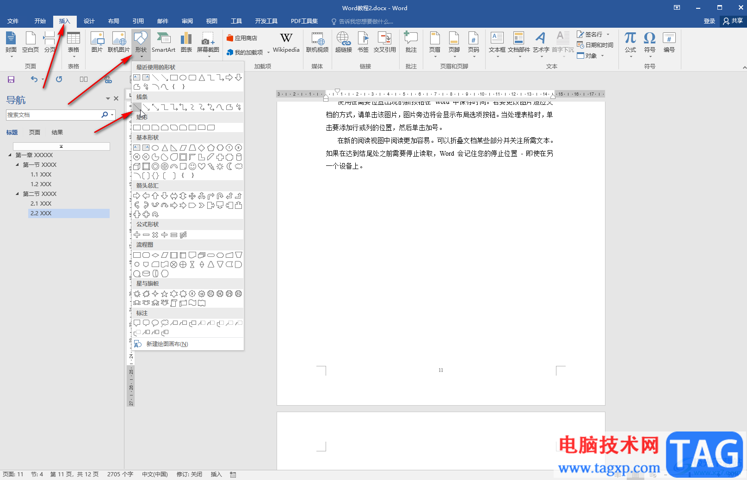Click the jump-to-beginning bar above headings
Screen dimensions: 747x480
click(x=61, y=146)
